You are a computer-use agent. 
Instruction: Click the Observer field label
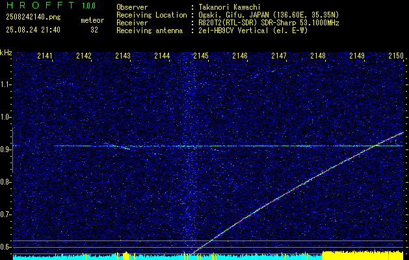pos(132,7)
